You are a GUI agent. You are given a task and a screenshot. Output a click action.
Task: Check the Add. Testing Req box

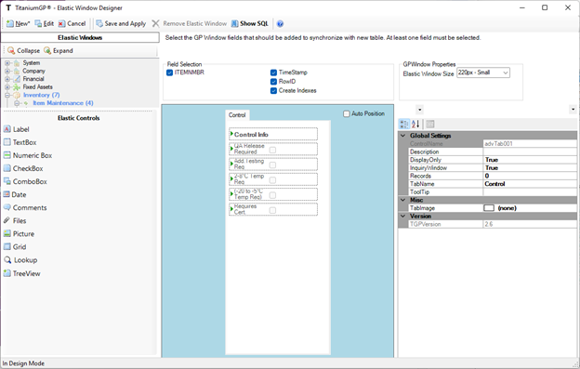(272, 165)
